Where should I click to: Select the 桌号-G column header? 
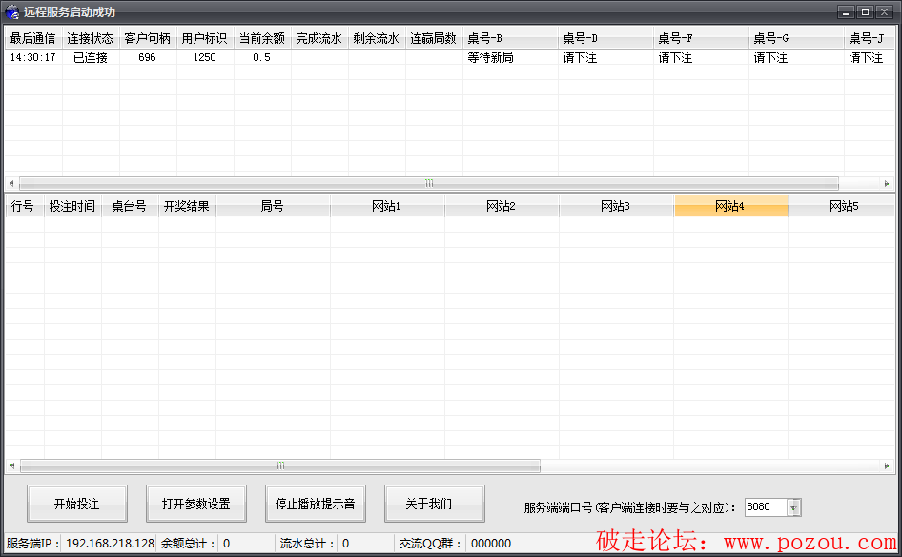pyautogui.click(x=797, y=38)
